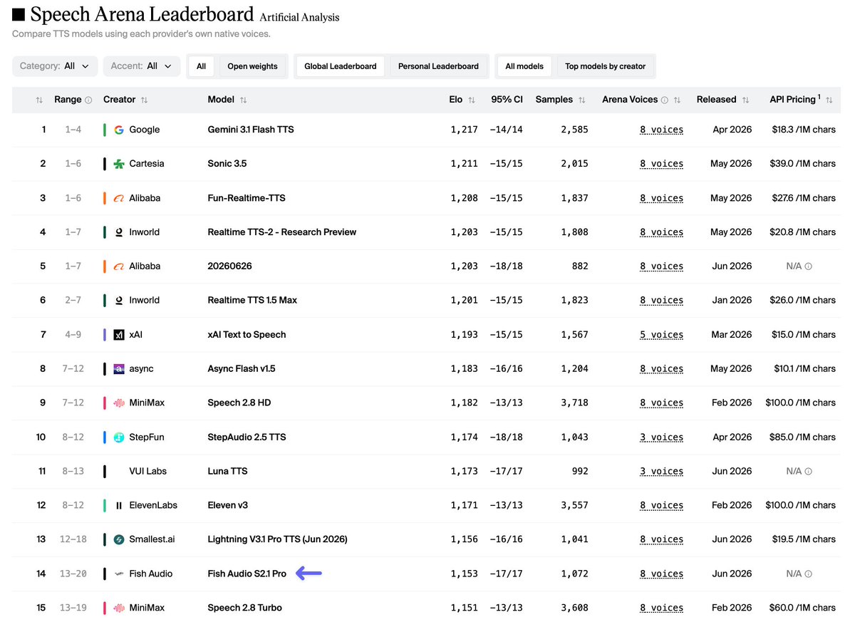Click the Elo value 1,217
855x622 pixels.
(465, 130)
